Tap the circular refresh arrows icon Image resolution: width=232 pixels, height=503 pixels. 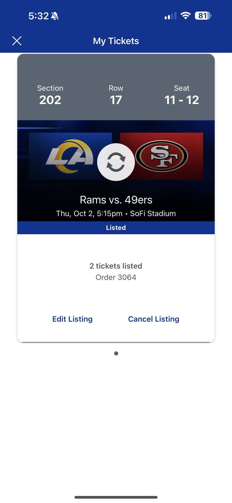point(116,162)
